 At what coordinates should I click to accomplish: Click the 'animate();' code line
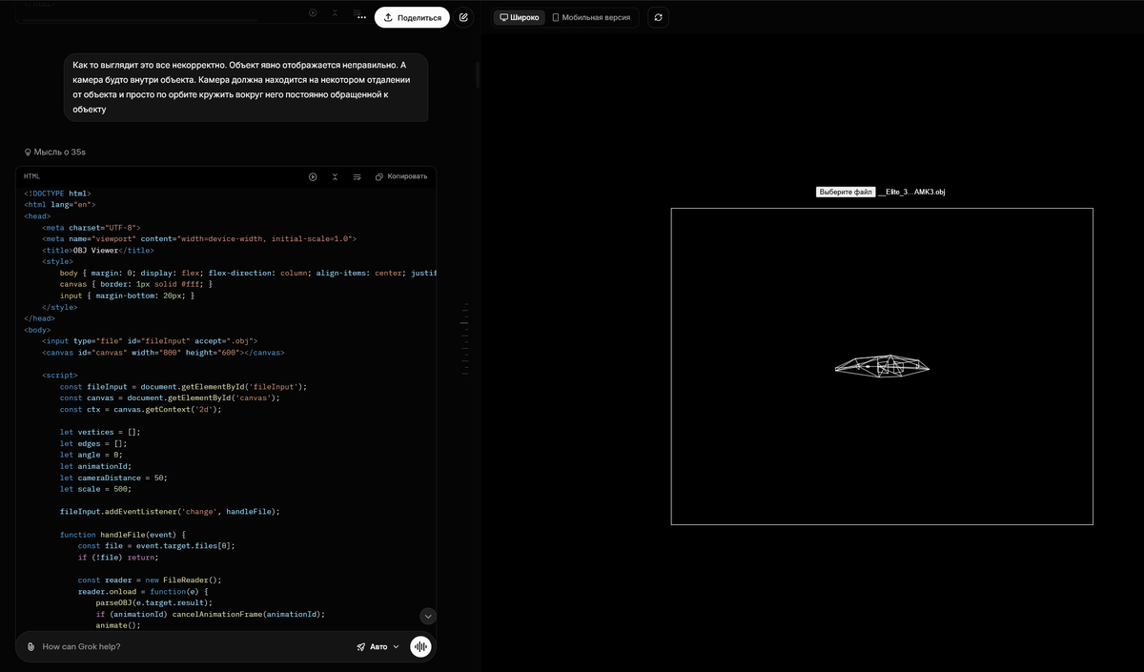(118, 625)
